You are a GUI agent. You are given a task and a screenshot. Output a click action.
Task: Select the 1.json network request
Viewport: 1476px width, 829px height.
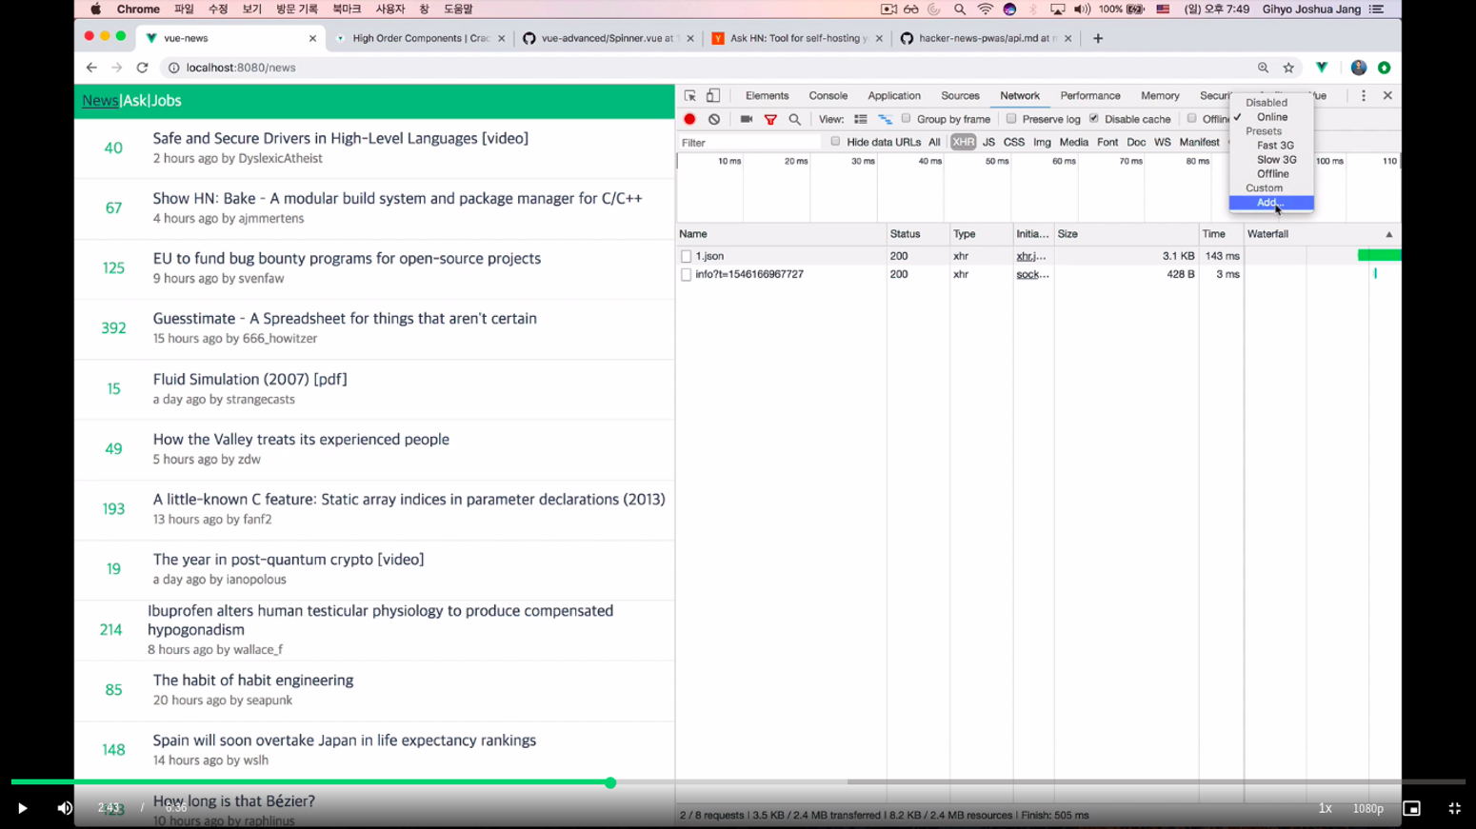pyautogui.click(x=709, y=256)
